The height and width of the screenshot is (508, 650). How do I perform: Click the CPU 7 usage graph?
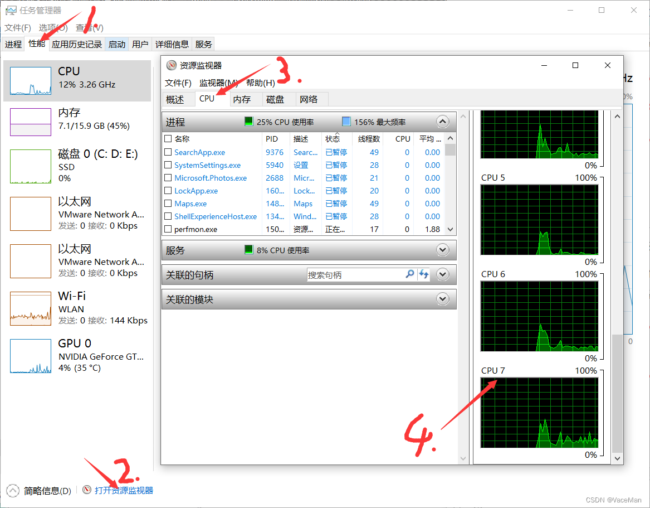click(x=539, y=413)
